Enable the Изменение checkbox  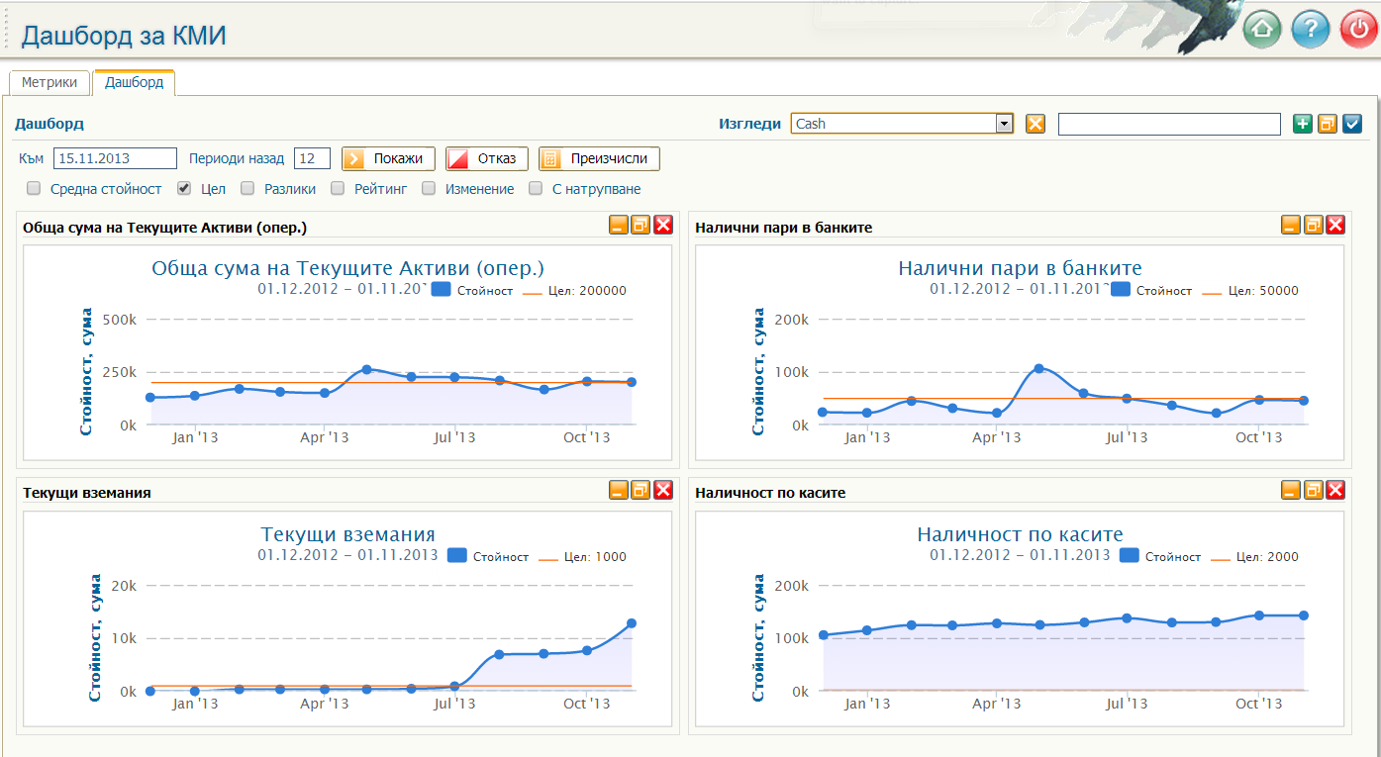429,188
